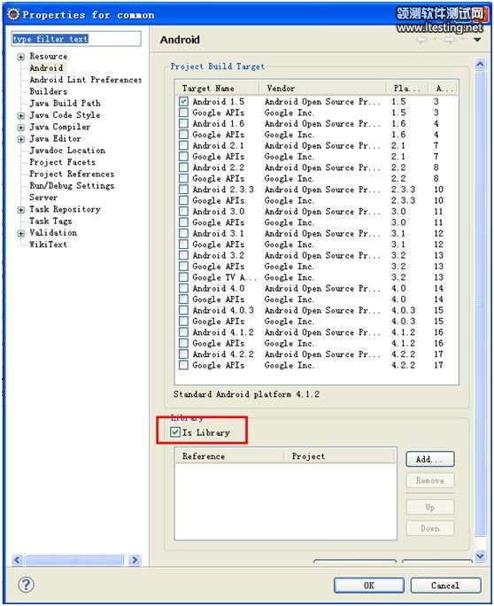Toggle the Is Library checkbox

click(x=175, y=432)
